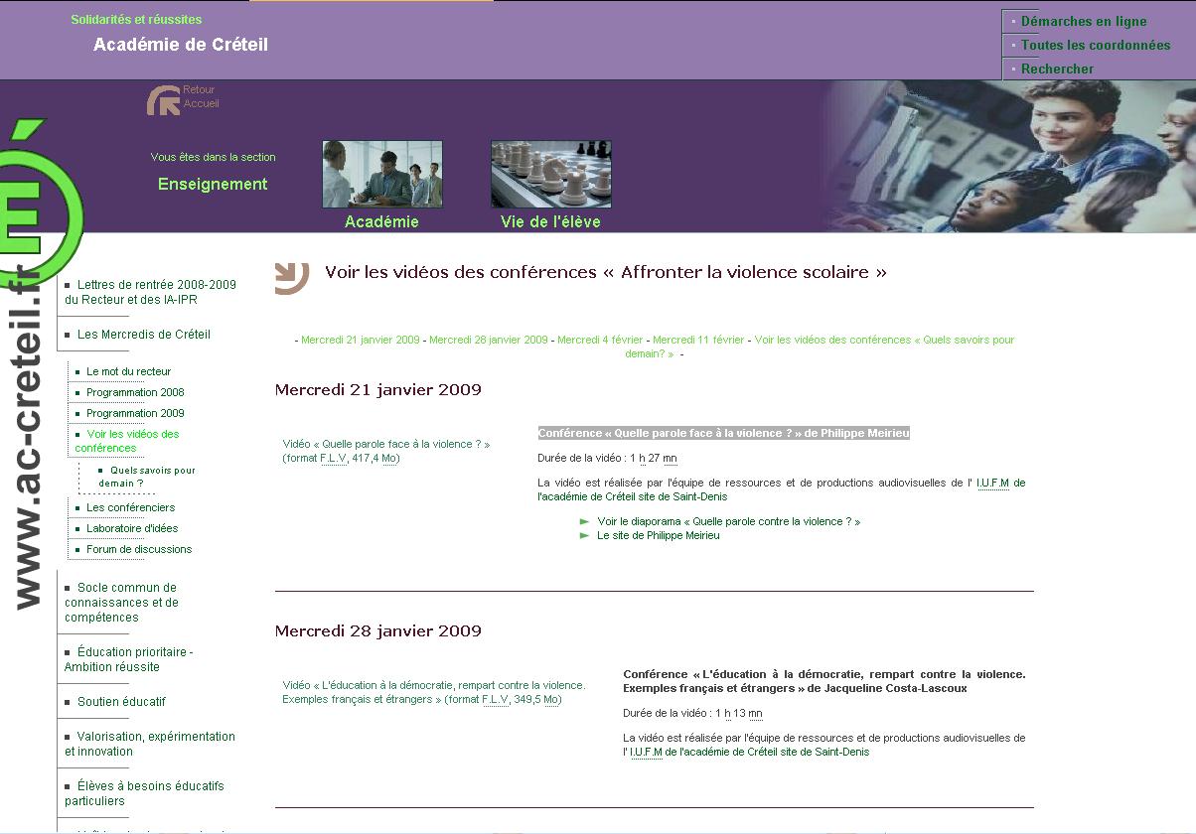This screenshot has width=1196, height=834.
Task: Open the Rechercher menu entry
Action: [1057, 69]
